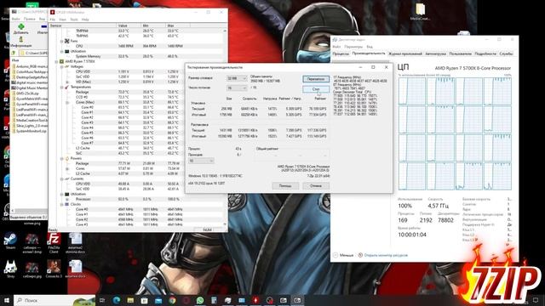The width and height of the screenshot is (545, 306).
Task: Click the Windows search box Поиск
Action: (x=54, y=300)
